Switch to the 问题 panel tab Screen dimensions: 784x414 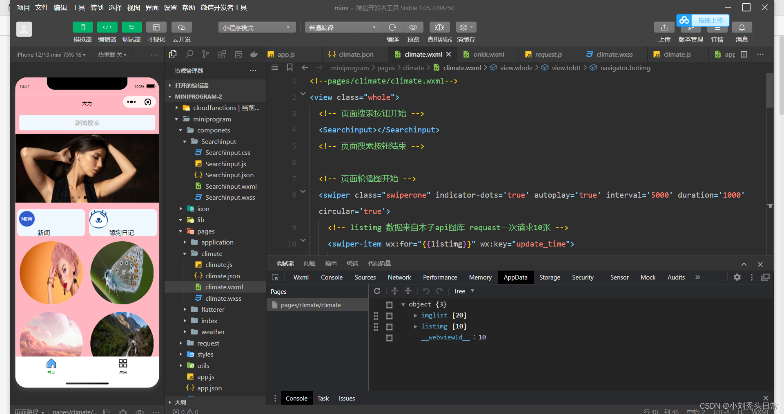310,263
